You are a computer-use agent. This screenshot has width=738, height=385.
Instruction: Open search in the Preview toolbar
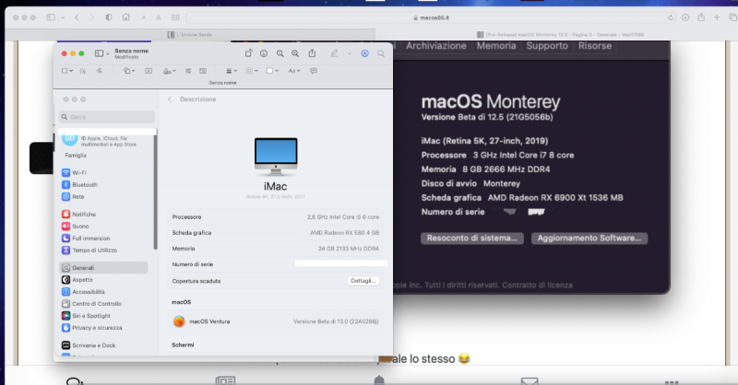tap(381, 53)
